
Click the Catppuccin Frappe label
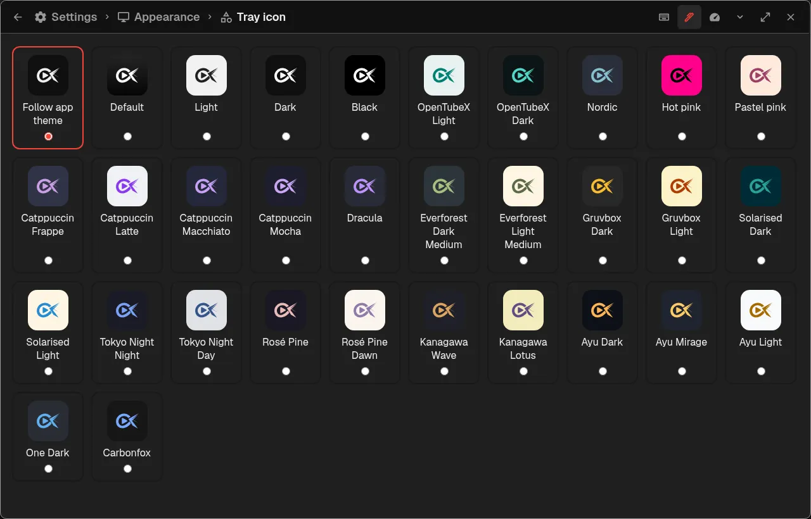48,225
